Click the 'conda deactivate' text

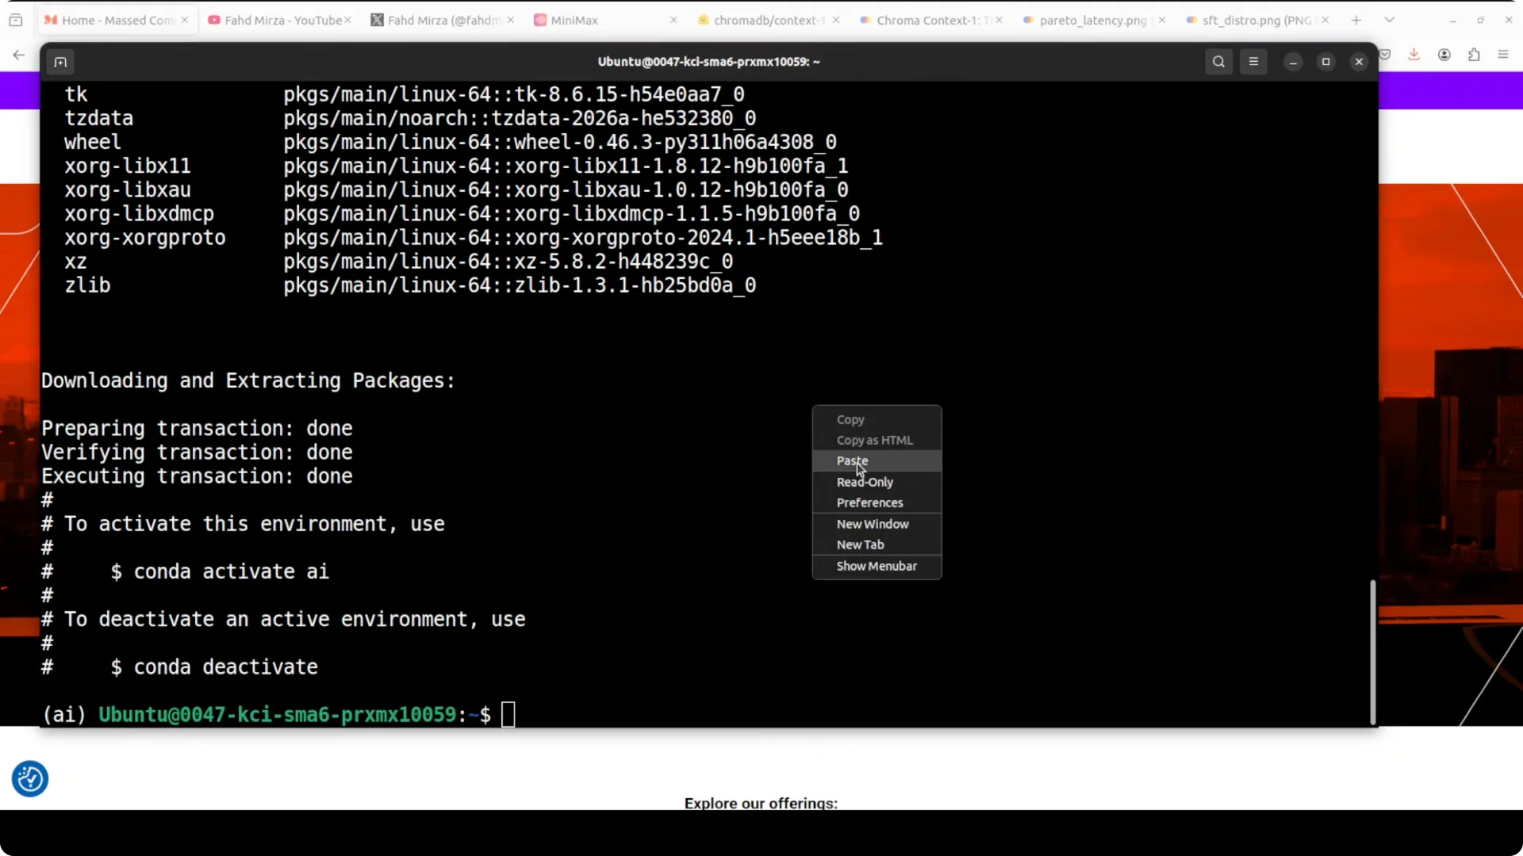point(225,667)
